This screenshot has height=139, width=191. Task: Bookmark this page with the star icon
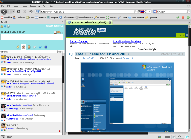(146, 12)
